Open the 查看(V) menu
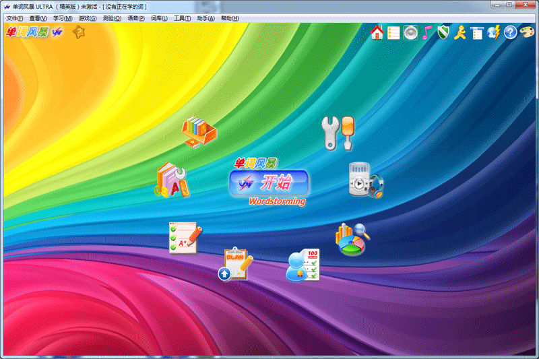 coord(38,18)
